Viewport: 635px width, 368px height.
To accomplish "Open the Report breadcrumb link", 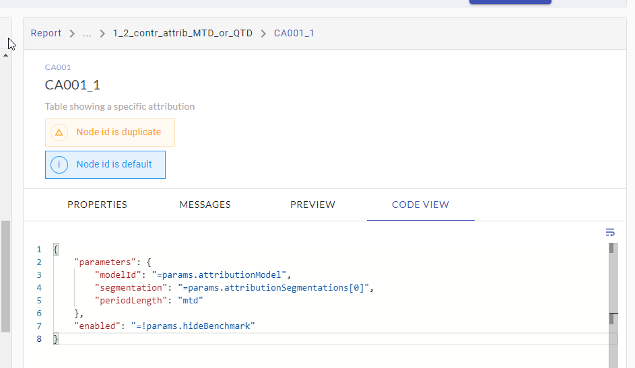I will pos(46,33).
